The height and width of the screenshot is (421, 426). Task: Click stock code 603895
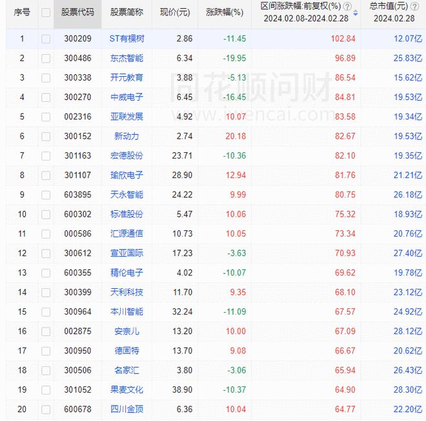pyautogui.click(x=77, y=195)
